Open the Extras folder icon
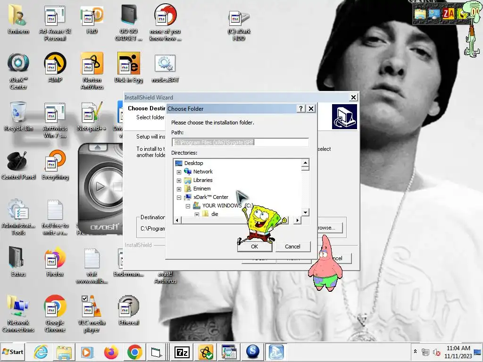 (x=18, y=262)
